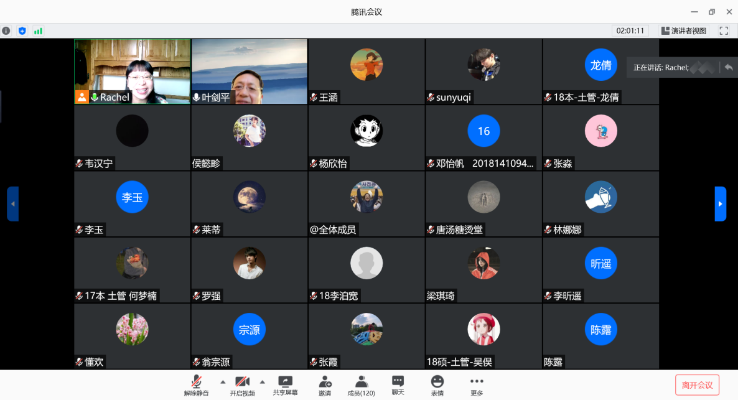Unmute the microphone (解除静音)

tap(197, 385)
